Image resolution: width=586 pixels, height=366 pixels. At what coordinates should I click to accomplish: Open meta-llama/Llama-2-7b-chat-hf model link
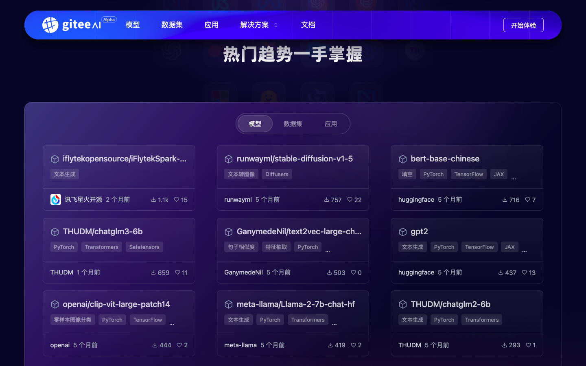pyautogui.click(x=296, y=304)
